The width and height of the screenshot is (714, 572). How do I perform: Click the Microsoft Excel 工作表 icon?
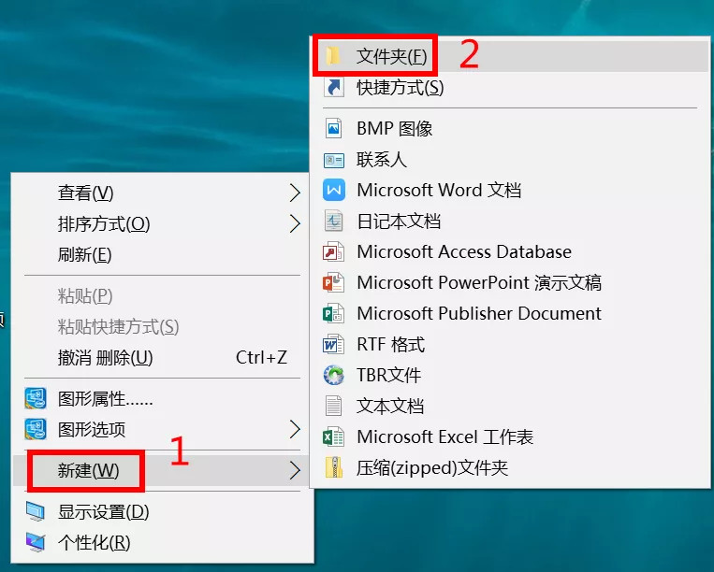click(x=334, y=437)
